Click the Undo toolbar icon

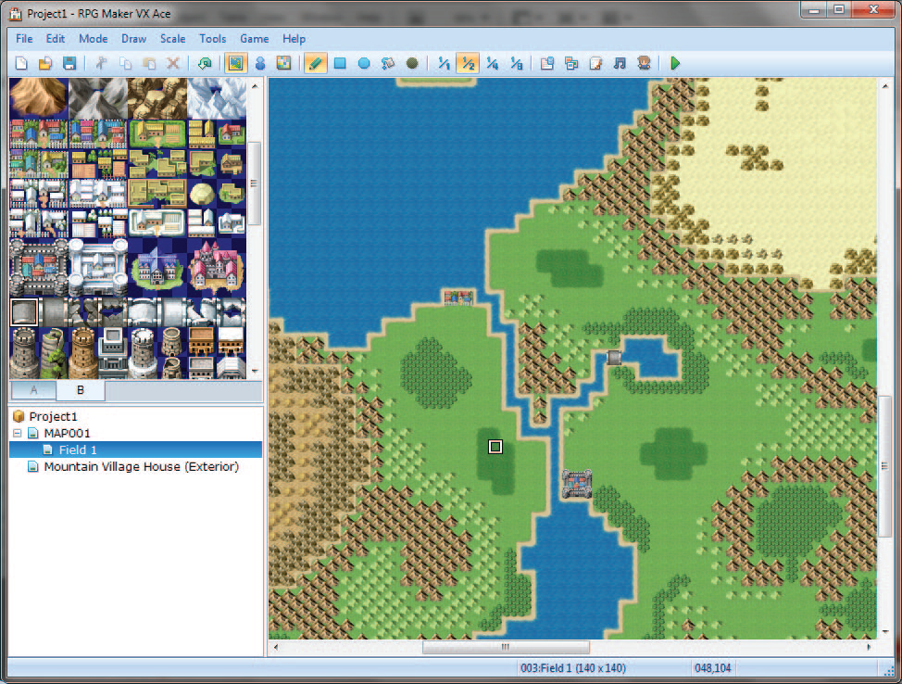205,63
